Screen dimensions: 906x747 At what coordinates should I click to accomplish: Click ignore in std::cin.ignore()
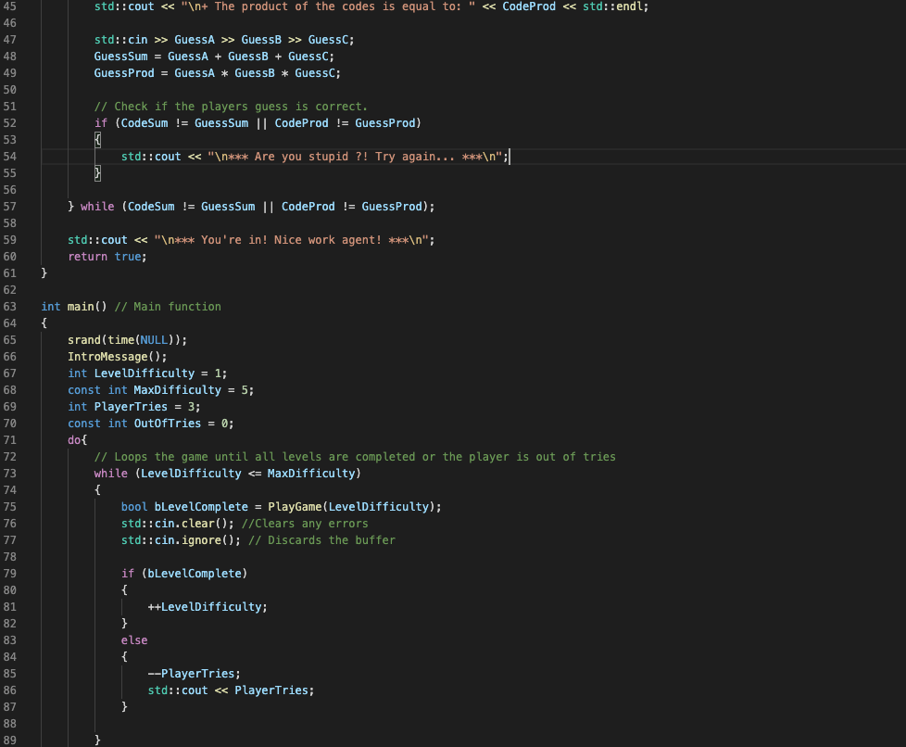pos(201,541)
